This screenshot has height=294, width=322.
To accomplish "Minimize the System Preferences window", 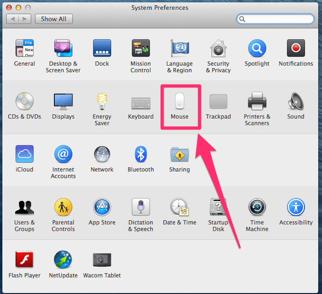I will point(18,8).
